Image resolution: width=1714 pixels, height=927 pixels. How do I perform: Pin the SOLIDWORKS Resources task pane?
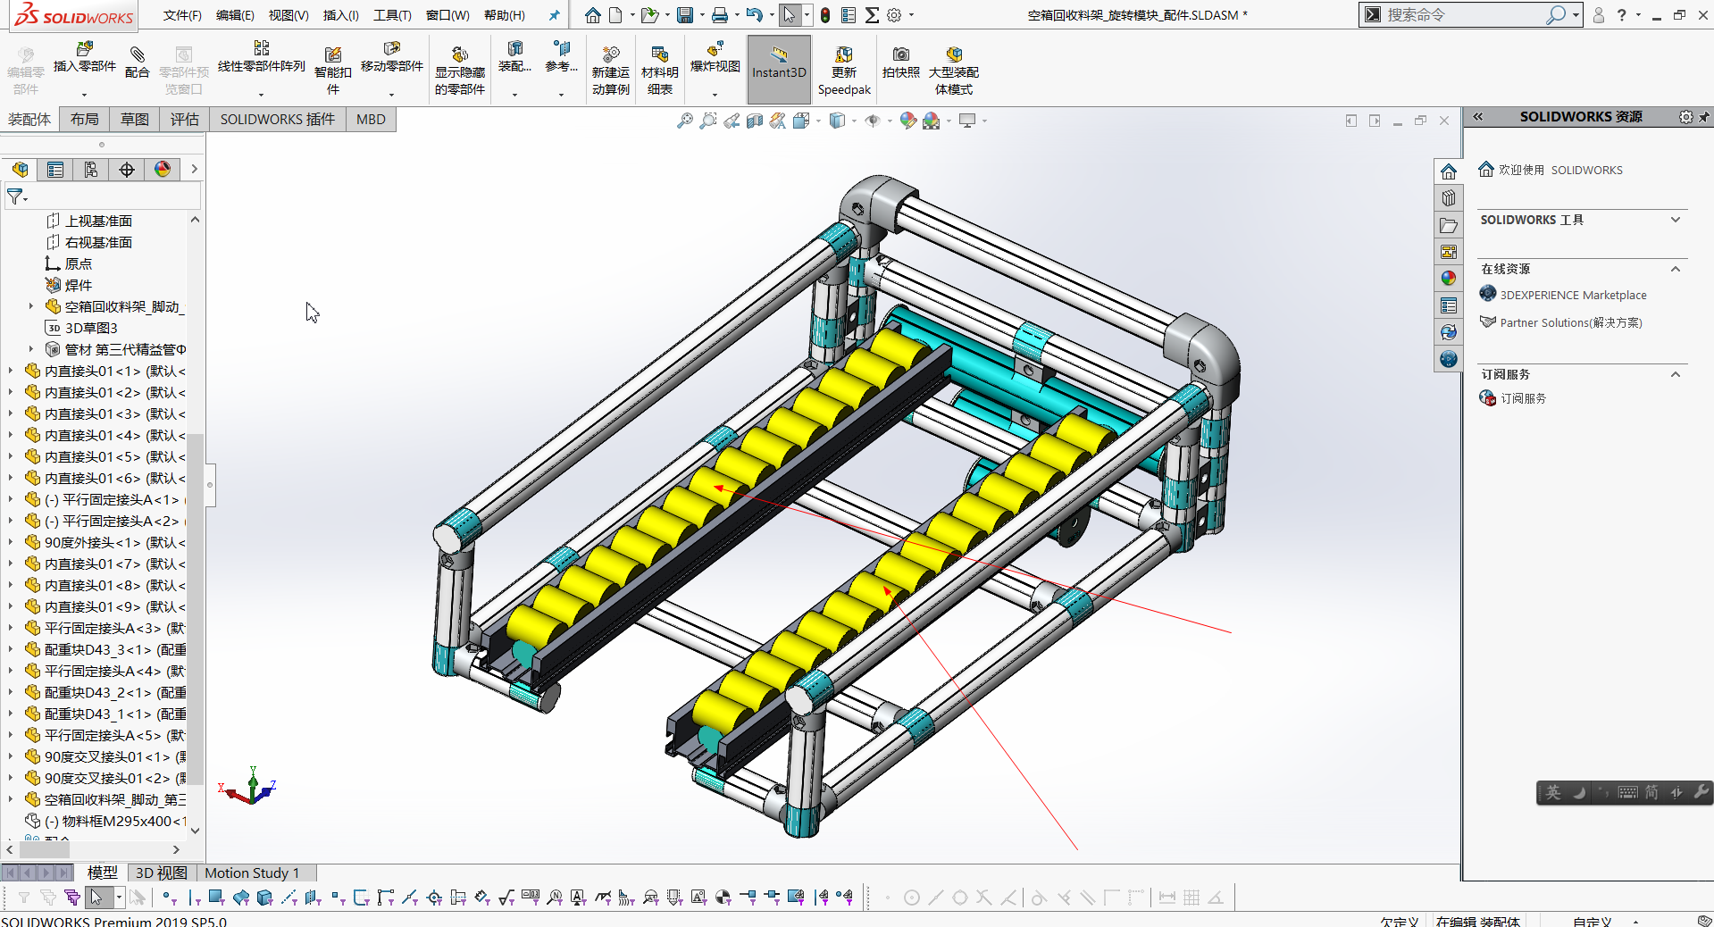click(x=1704, y=117)
